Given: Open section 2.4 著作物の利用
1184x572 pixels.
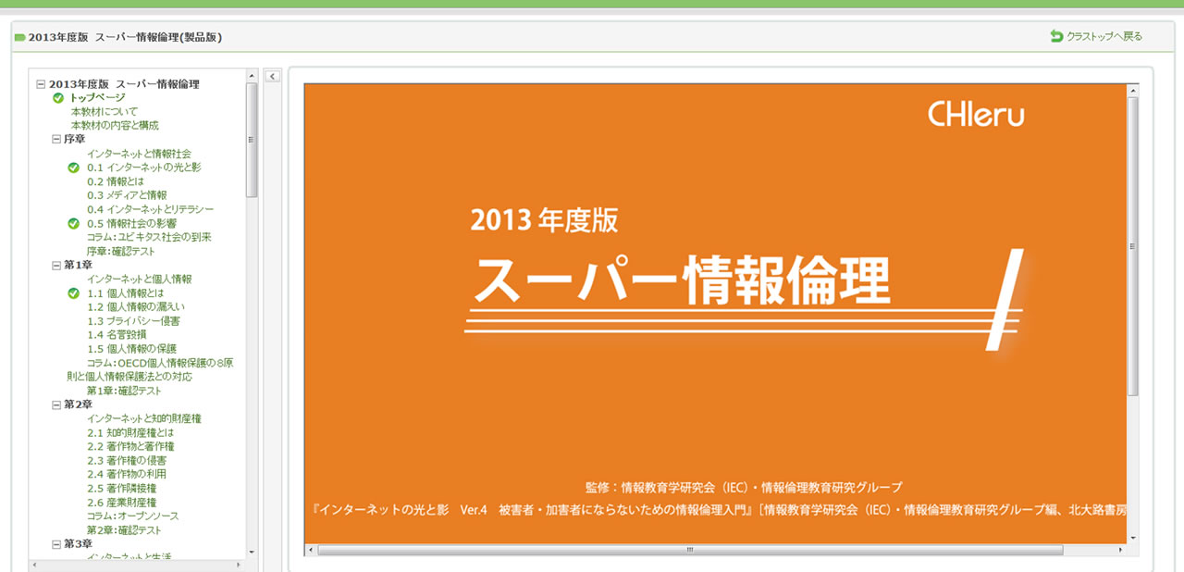Looking at the screenshot, I should pos(127,475).
